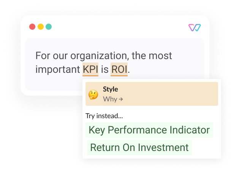Place cursor in the word important
231x170 pixels.
tap(58, 69)
